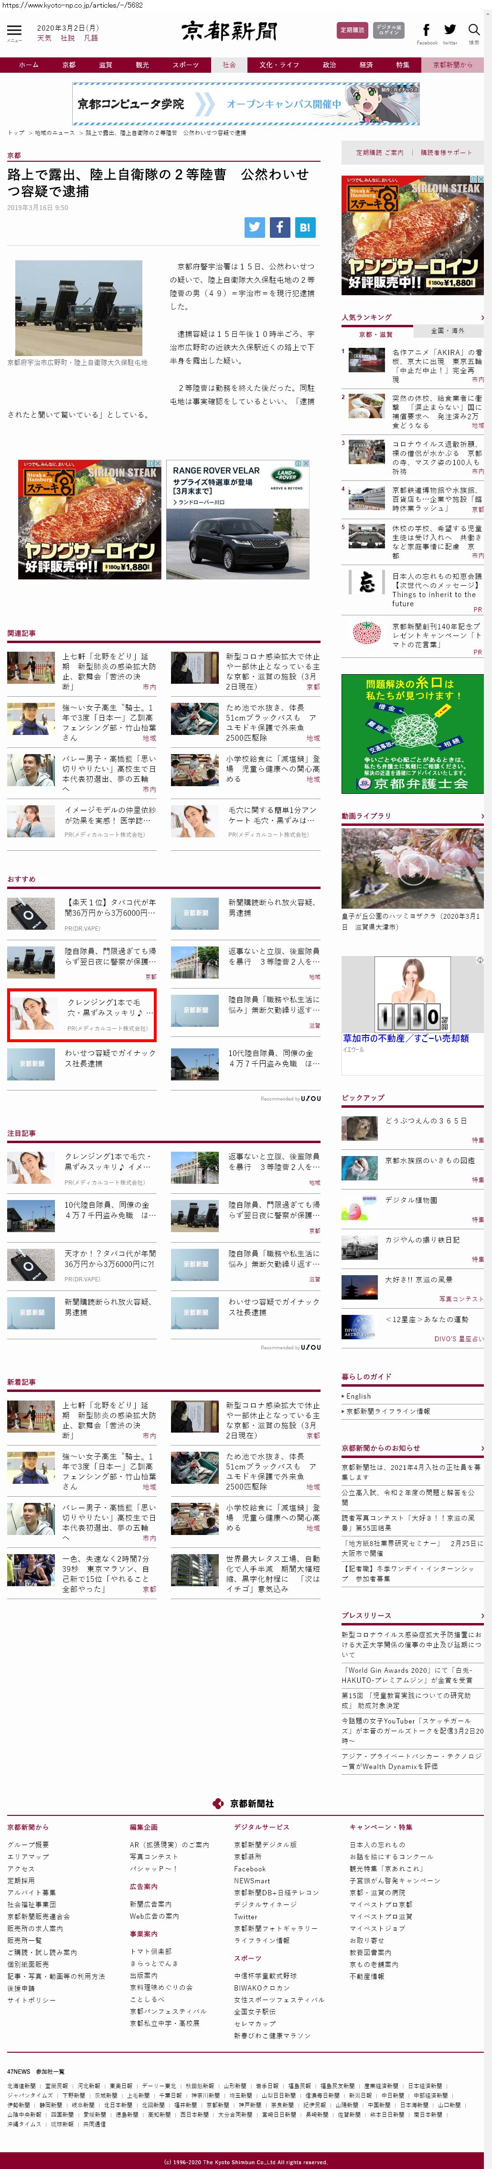This screenshot has height=2169, width=492.
Task: Expand プレスリリース section arrow
Action: (x=482, y=1616)
